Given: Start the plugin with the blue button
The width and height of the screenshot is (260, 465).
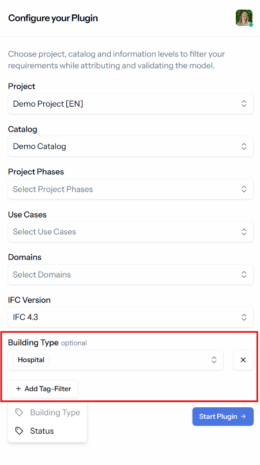Looking at the screenshot, I should pos(223,417).
